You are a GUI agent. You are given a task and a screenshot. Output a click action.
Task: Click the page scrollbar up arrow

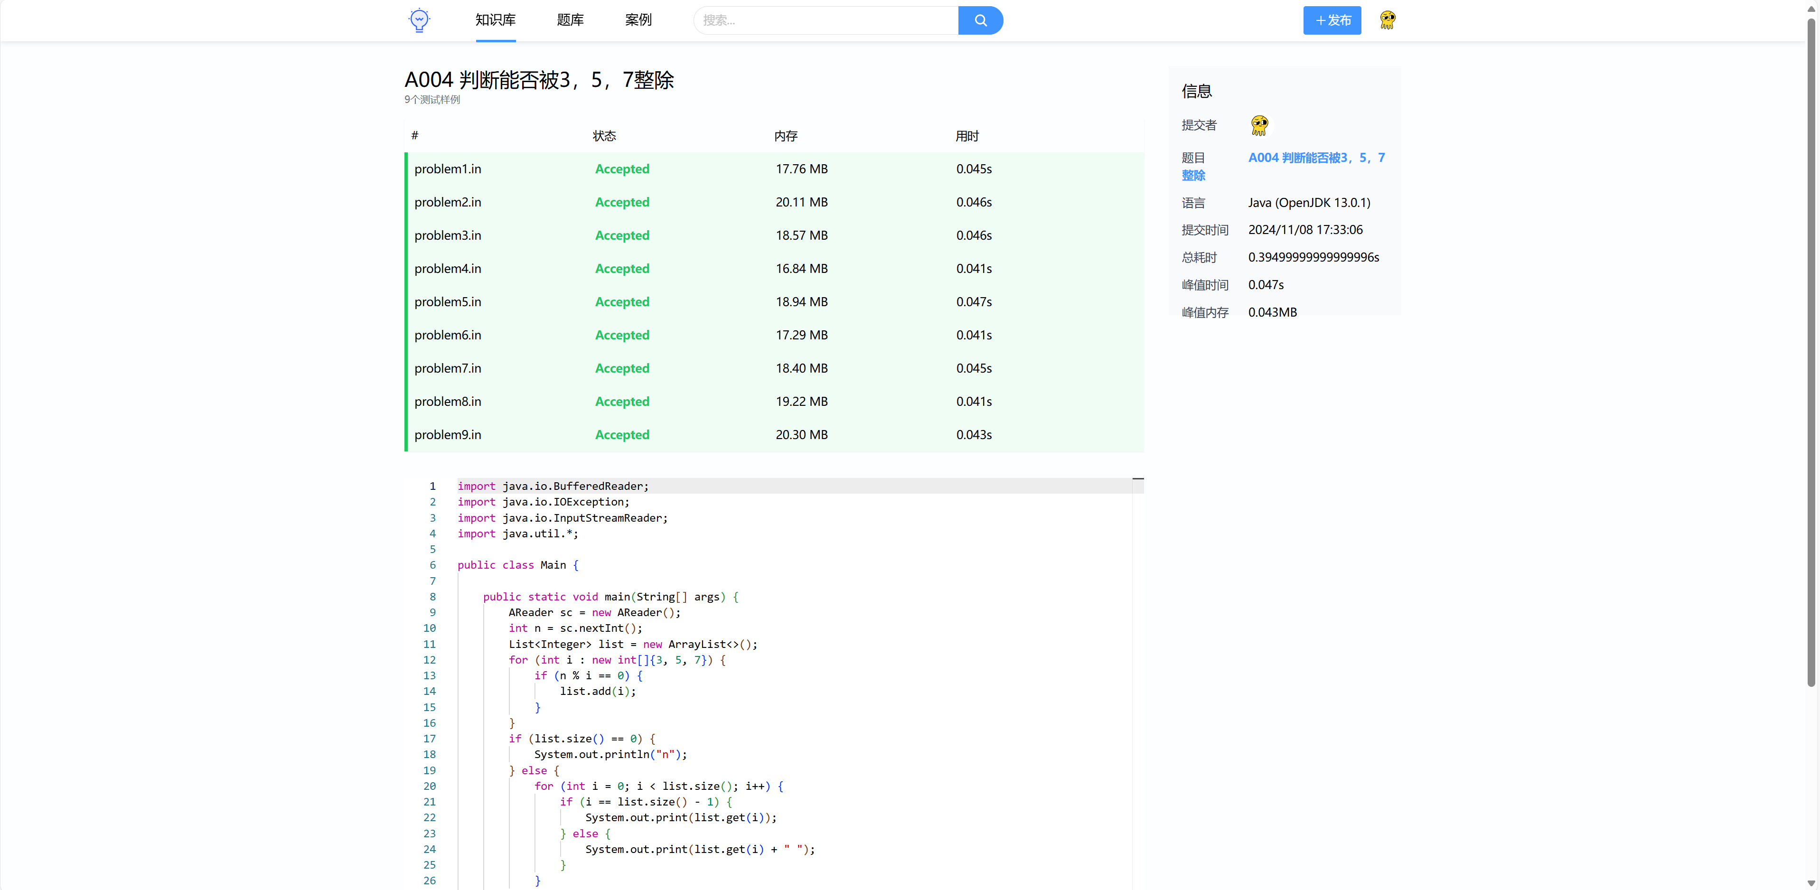(x=1811, y=9)
